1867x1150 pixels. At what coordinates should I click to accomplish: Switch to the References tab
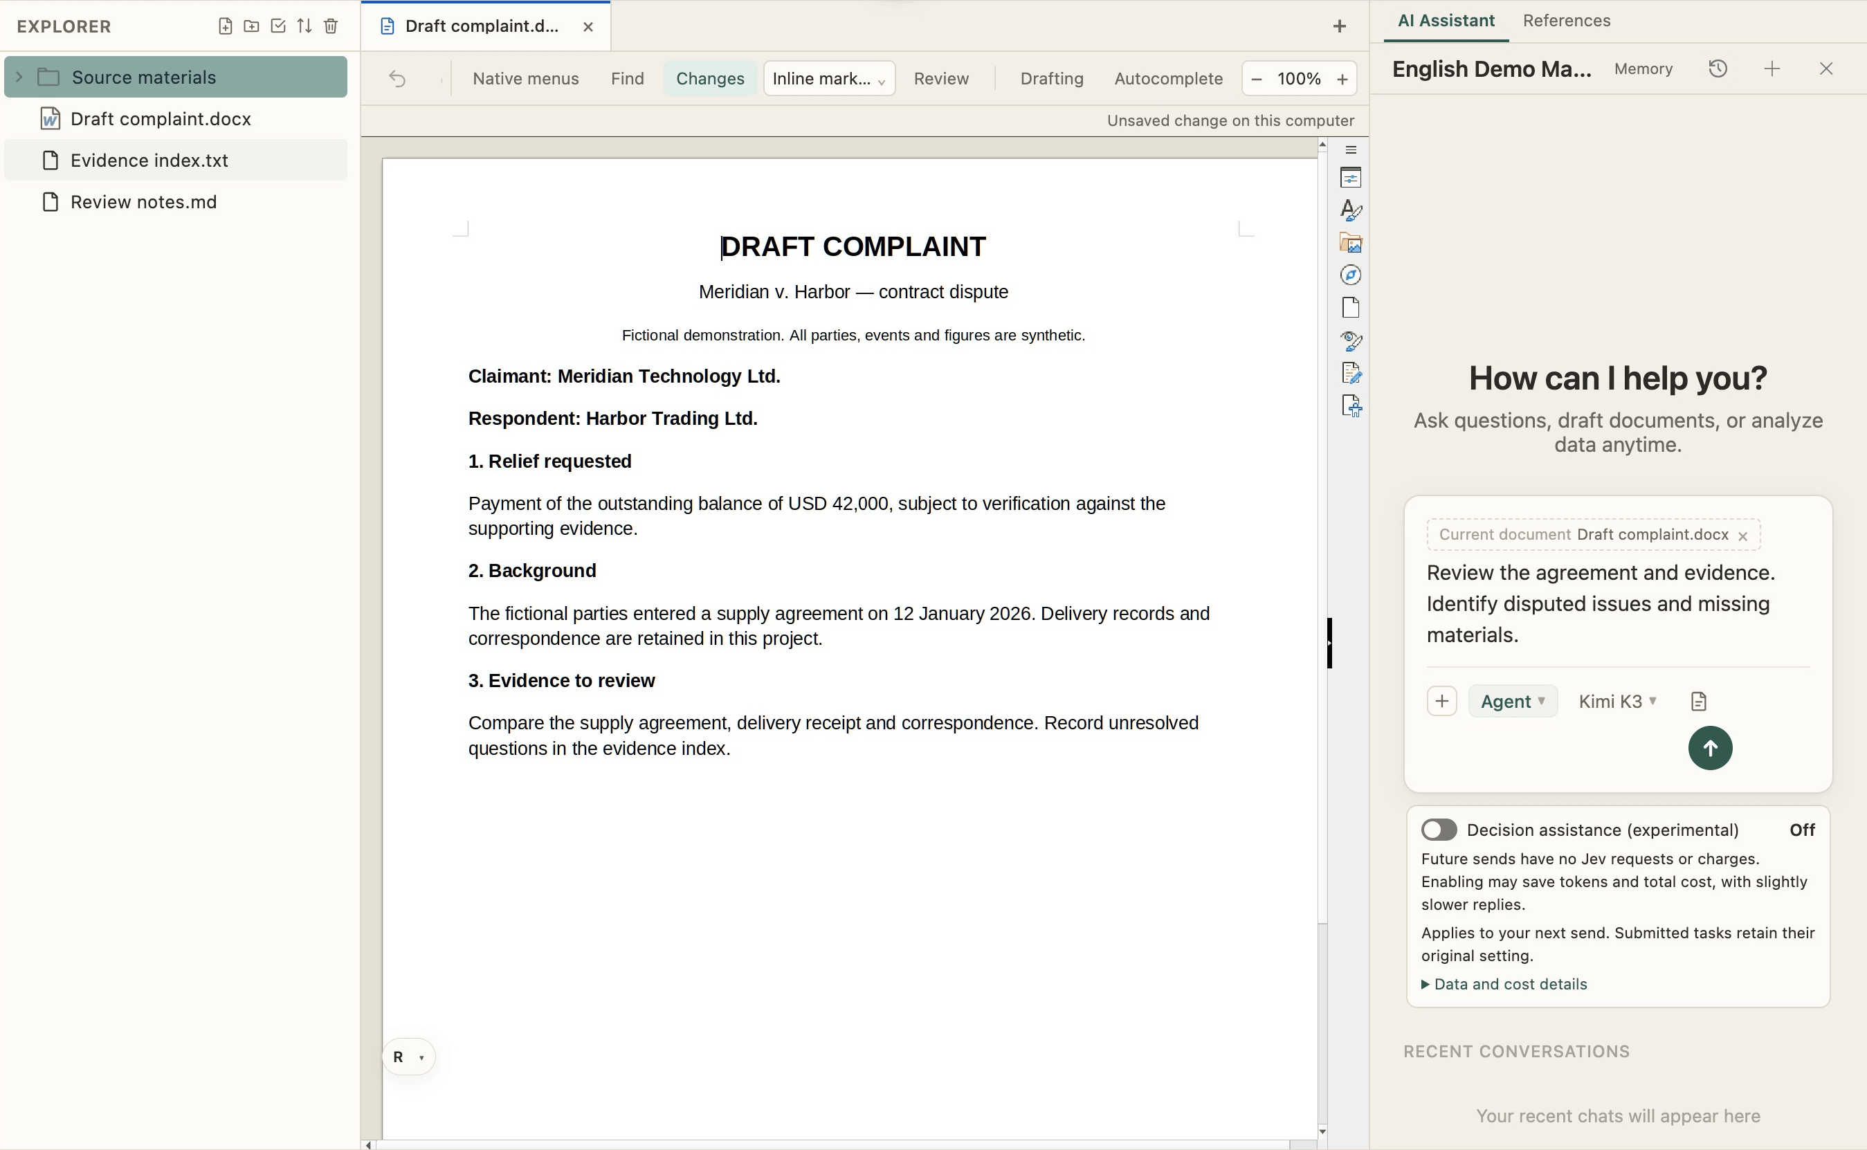[1566, 21]
